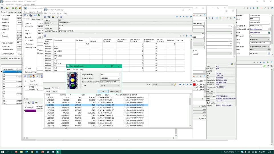Toggle the Inactive Customer Status checkbox
The width and height of the screenshot is (274, 154).
(18, 54)
